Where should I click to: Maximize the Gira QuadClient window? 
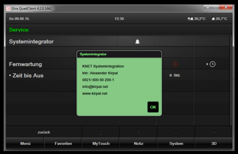215,7
